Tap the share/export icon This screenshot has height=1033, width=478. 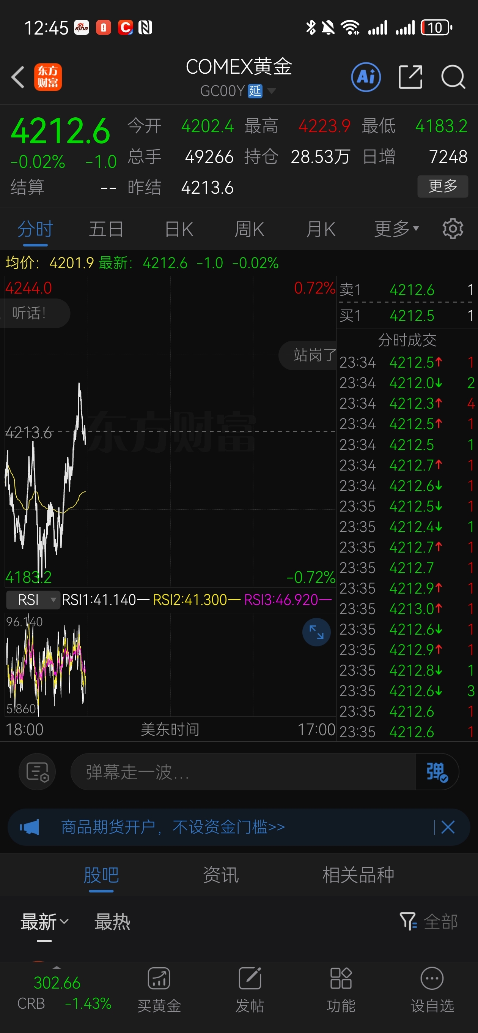click(410, 77)
